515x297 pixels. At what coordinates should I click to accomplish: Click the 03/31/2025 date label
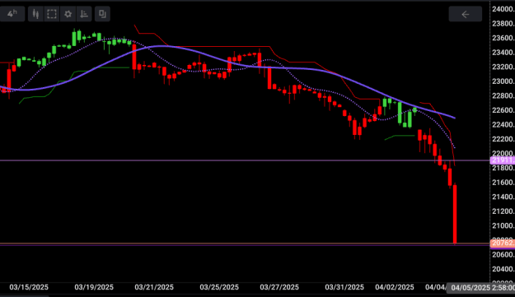344,287
